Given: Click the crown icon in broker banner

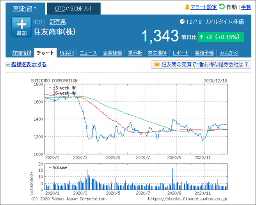Looking at the screenshot, I should [x=157, y=64].
